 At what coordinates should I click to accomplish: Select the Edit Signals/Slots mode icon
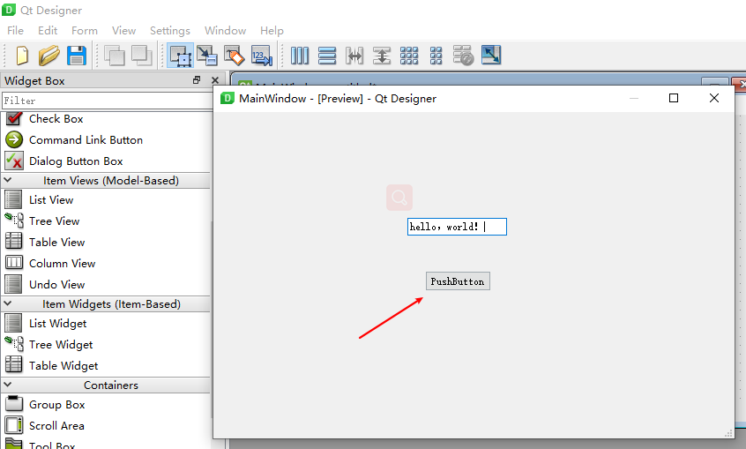click(x=207, y=56)
